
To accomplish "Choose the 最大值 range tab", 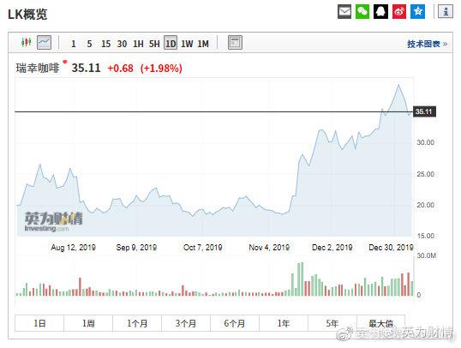I will (380, 323).
